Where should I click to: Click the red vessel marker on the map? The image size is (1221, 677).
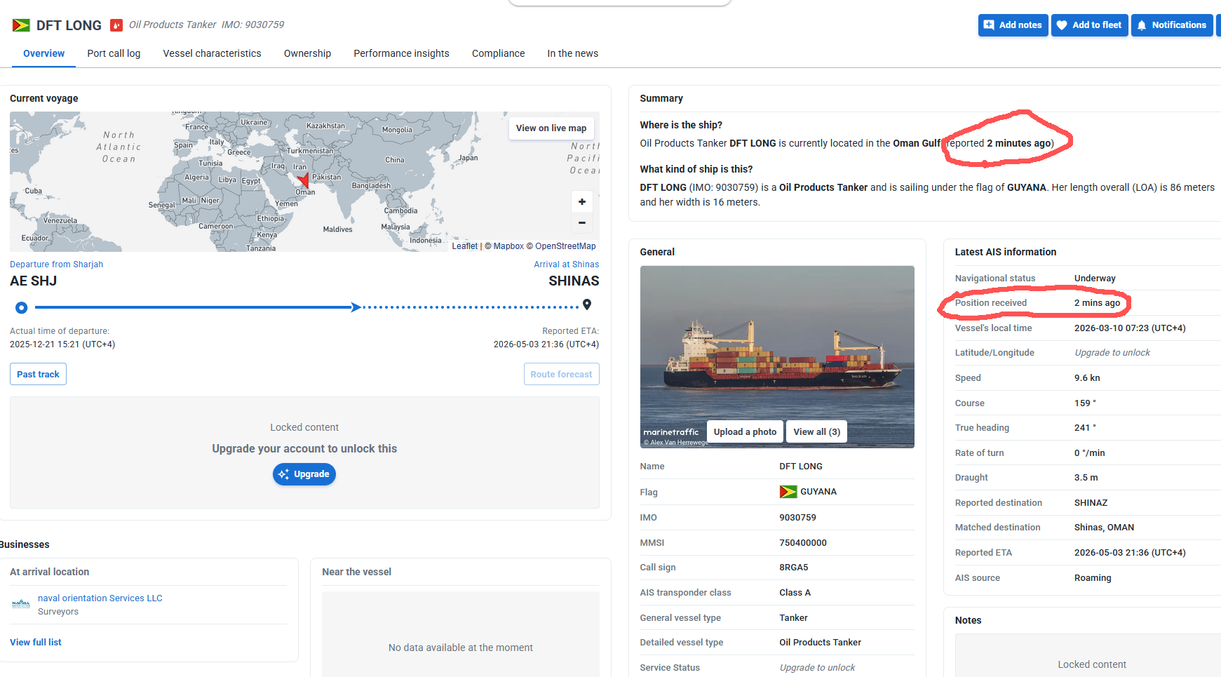click(x=304, y=180)
